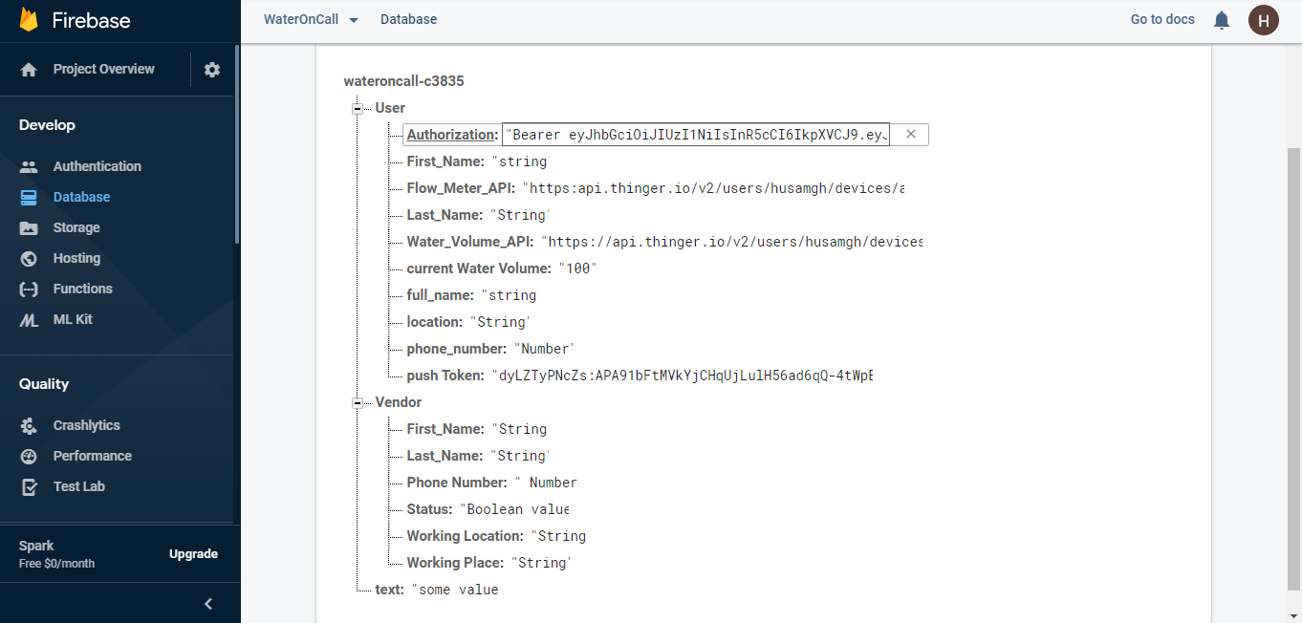This screenshot has width=1302, height=623.
Task: Select the wateroncall-c3835 root node
Action: [x=403, y=81]
